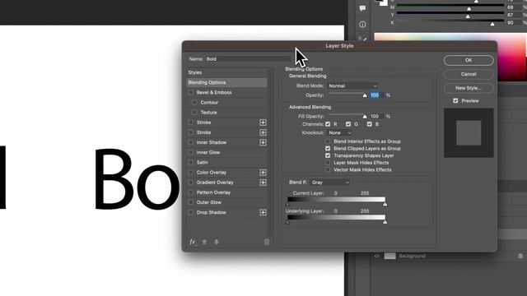
Task: Check Layer Mask Hides Effects
Action: pos(328,163)
